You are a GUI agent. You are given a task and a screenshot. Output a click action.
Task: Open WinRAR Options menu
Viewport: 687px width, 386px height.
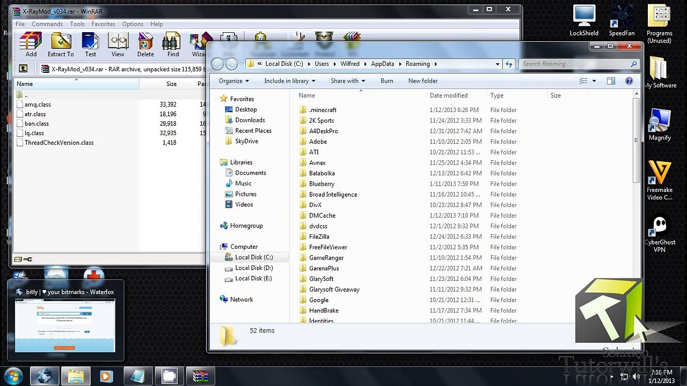[x=133, y=24]
